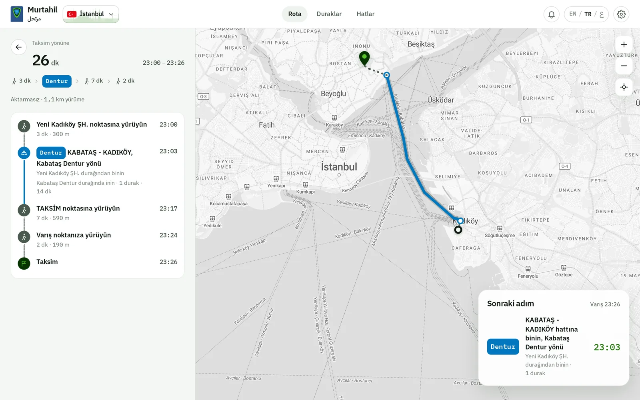The image size is (640, 400).
Task: Click the Murtahil shield logo
Action: click(x=17, y=14)
